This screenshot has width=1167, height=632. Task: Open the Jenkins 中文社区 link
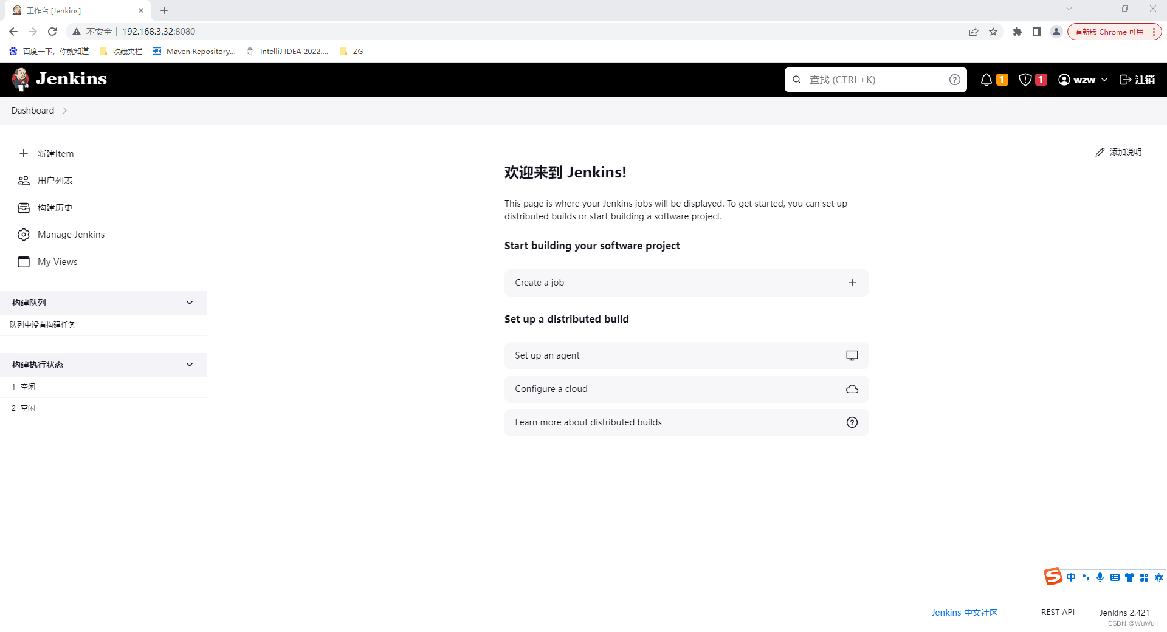(964, 613)
